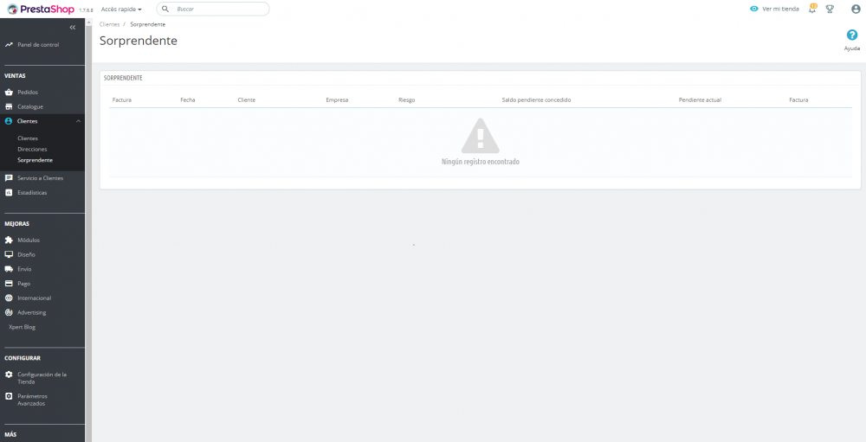The height and width of the screenshot is (442, 866).
Task: Click the Cliente column header
Action: (x=246, y=99)
